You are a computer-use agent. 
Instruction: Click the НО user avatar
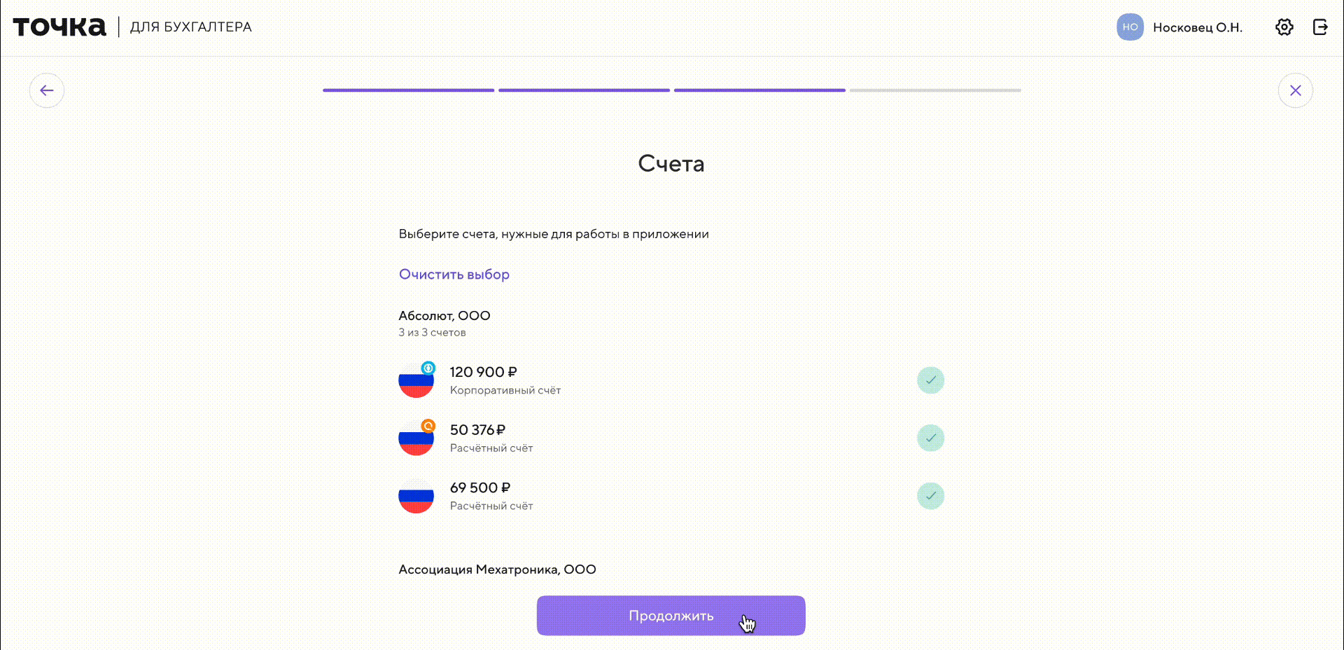[x=1130, y=27]
